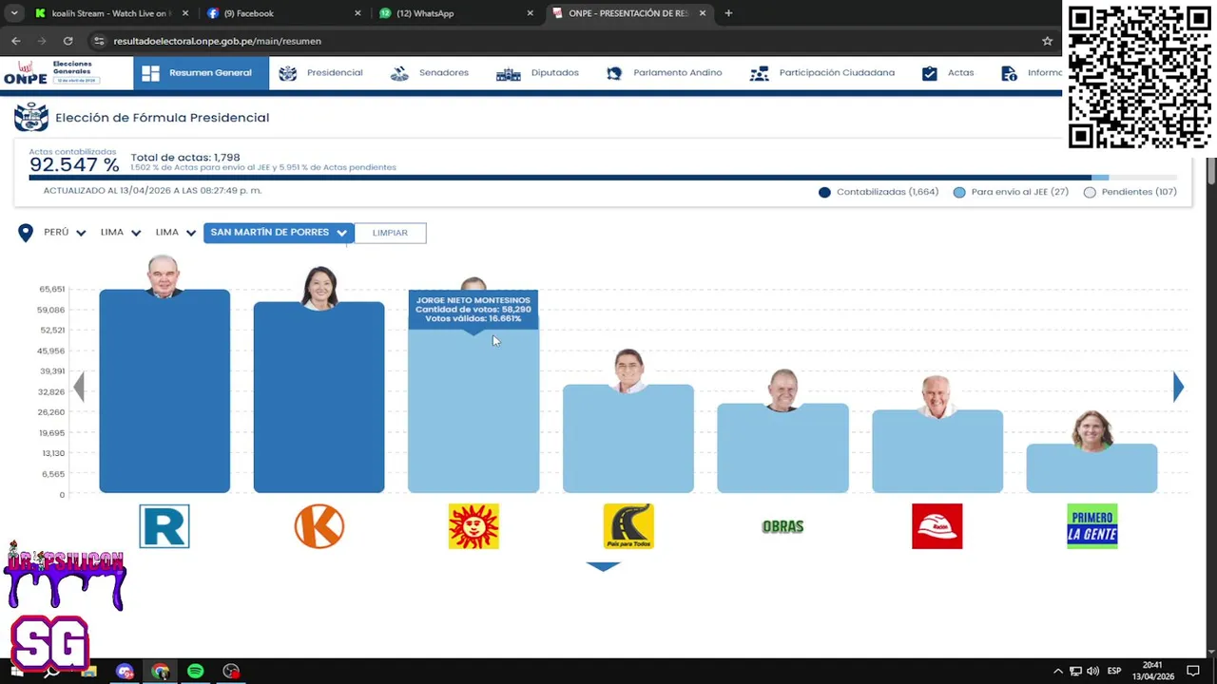1217x684 pixels.
Task: Click the location pin icon
Action: [x=26, y=233]
